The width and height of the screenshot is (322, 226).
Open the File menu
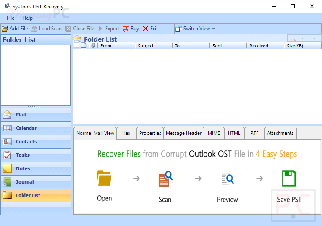point(10,18)
